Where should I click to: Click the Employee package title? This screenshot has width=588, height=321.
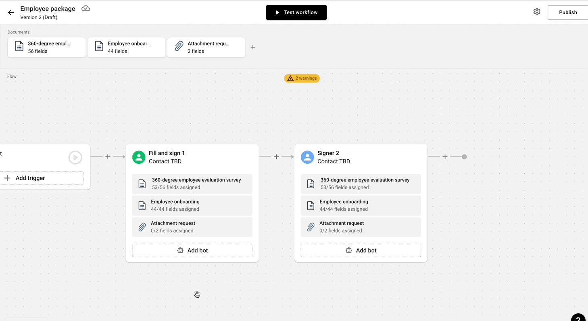(x=48, y=9)
